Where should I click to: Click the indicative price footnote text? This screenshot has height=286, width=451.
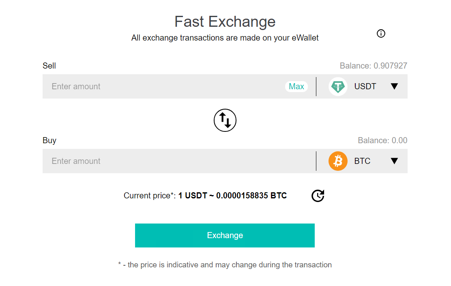pos(225,265)
